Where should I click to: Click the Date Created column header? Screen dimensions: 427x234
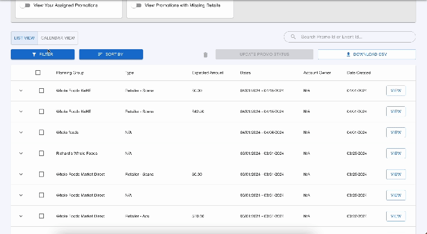coord(358,73)
